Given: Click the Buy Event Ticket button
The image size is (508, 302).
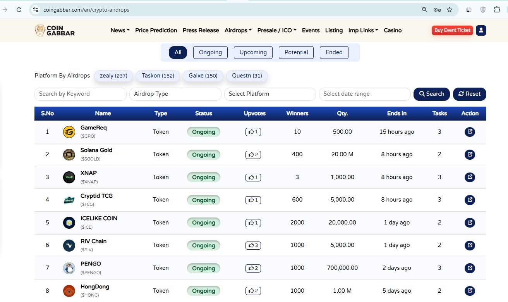Looking at the screenshot, I should (452, 30).
